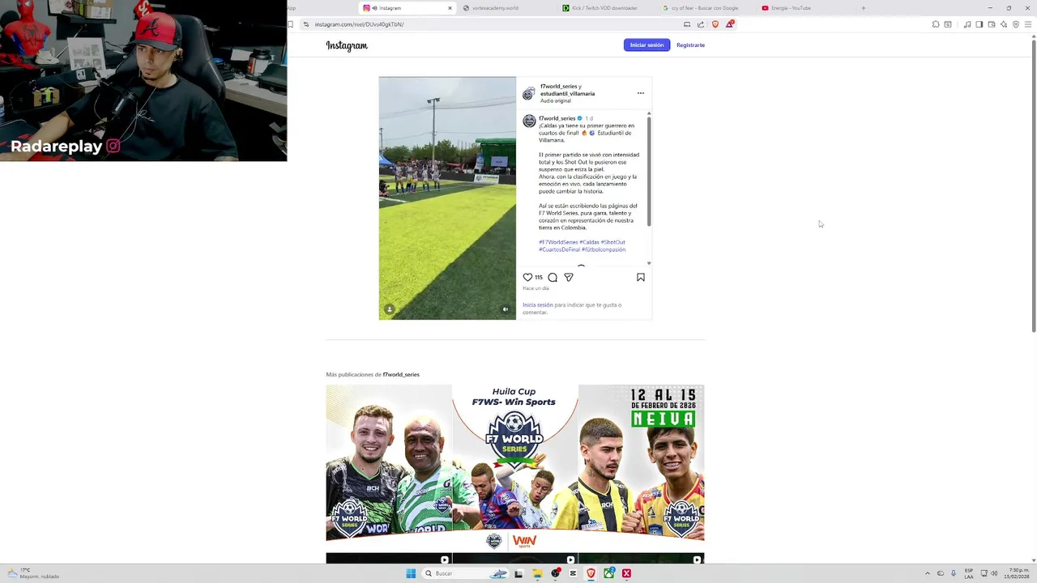The width and height of the screenshot is (1037, 583).
Task: Expand the system tray hidden icons chevron
Action: click(x=928, y=573)
